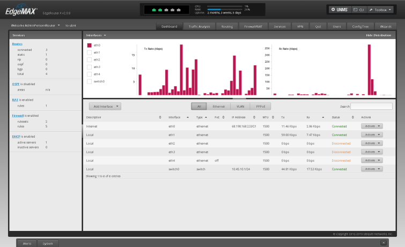Image resolution: width=405 pixels, height=247 pixels.
Task: Switch to the Traffic Analysis tab
Action: point(199,26)
